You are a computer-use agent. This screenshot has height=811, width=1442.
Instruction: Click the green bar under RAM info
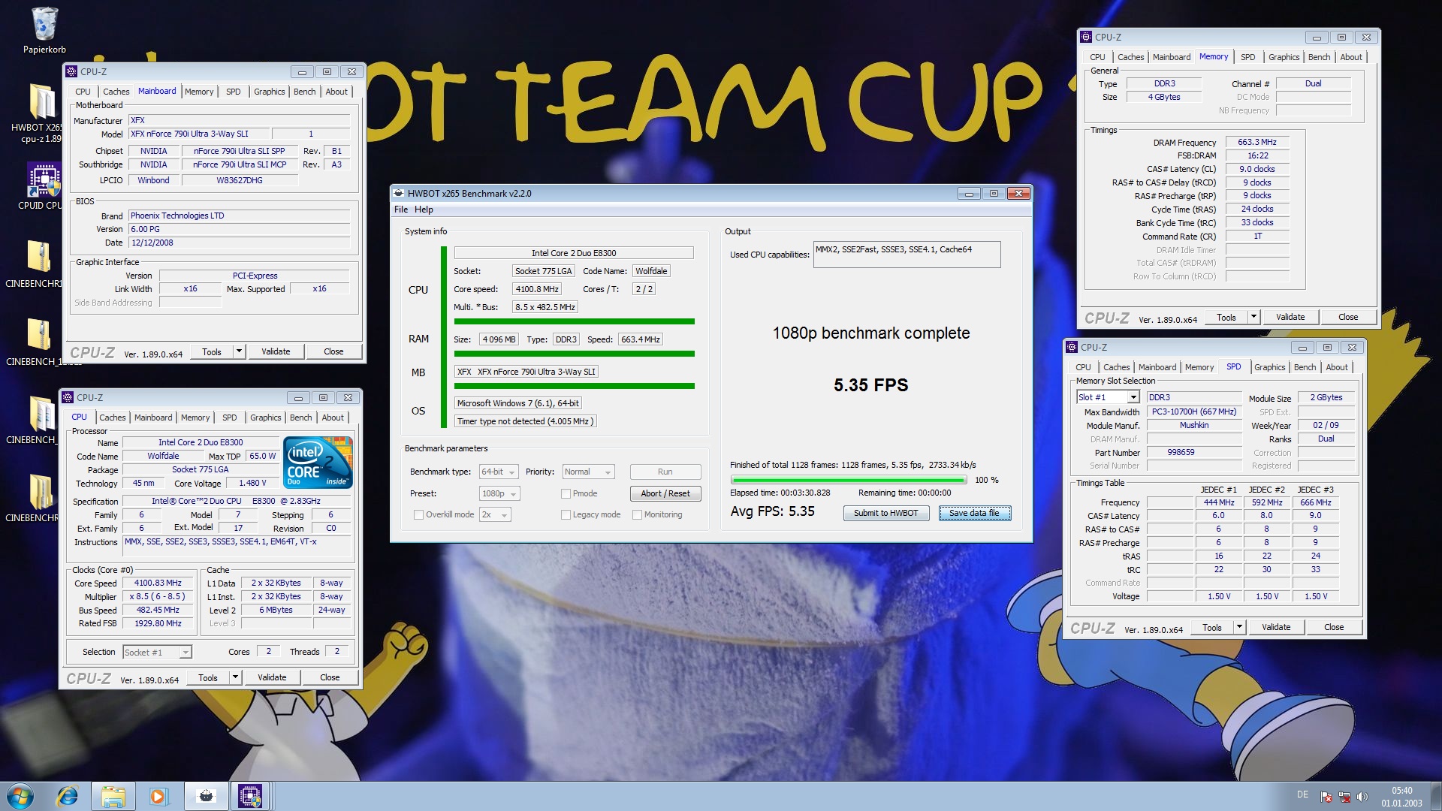point(574,354)
